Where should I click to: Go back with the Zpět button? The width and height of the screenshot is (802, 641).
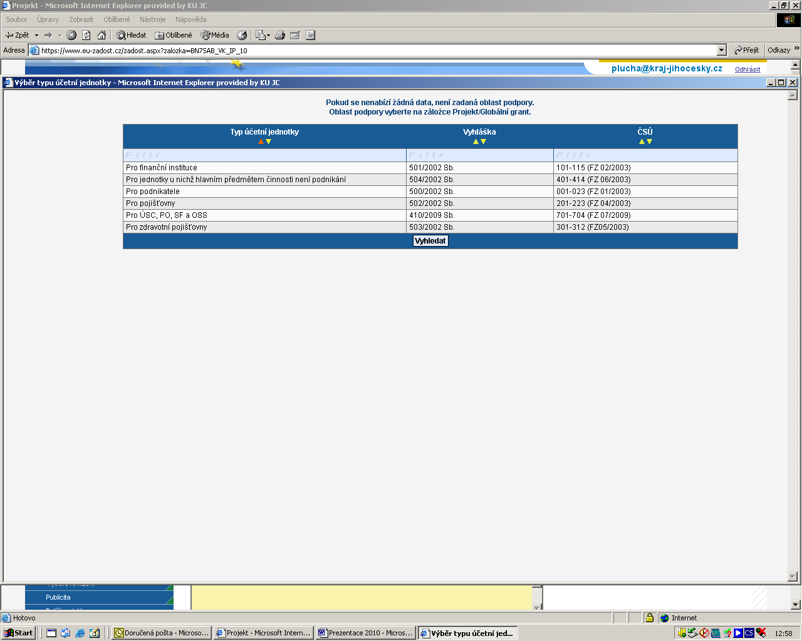click(x=18, y=35)
